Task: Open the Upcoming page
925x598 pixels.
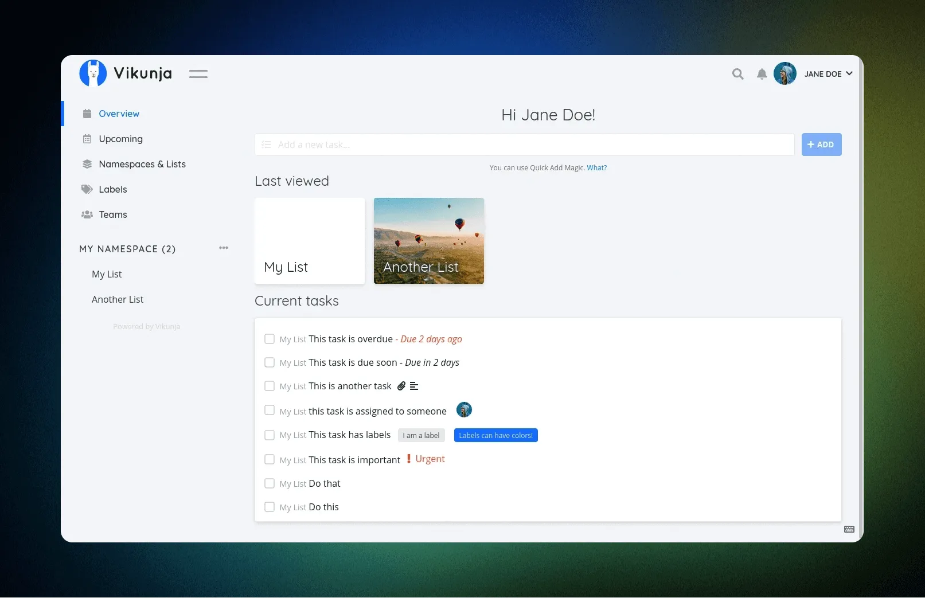Action: click(x=120, y=139)
